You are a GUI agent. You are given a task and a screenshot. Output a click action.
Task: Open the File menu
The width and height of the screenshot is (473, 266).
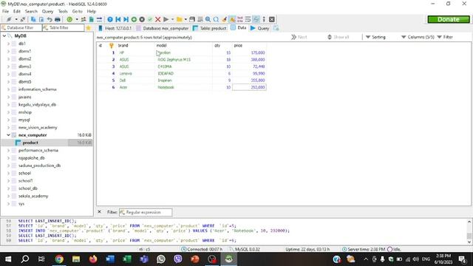pos(5,11)
